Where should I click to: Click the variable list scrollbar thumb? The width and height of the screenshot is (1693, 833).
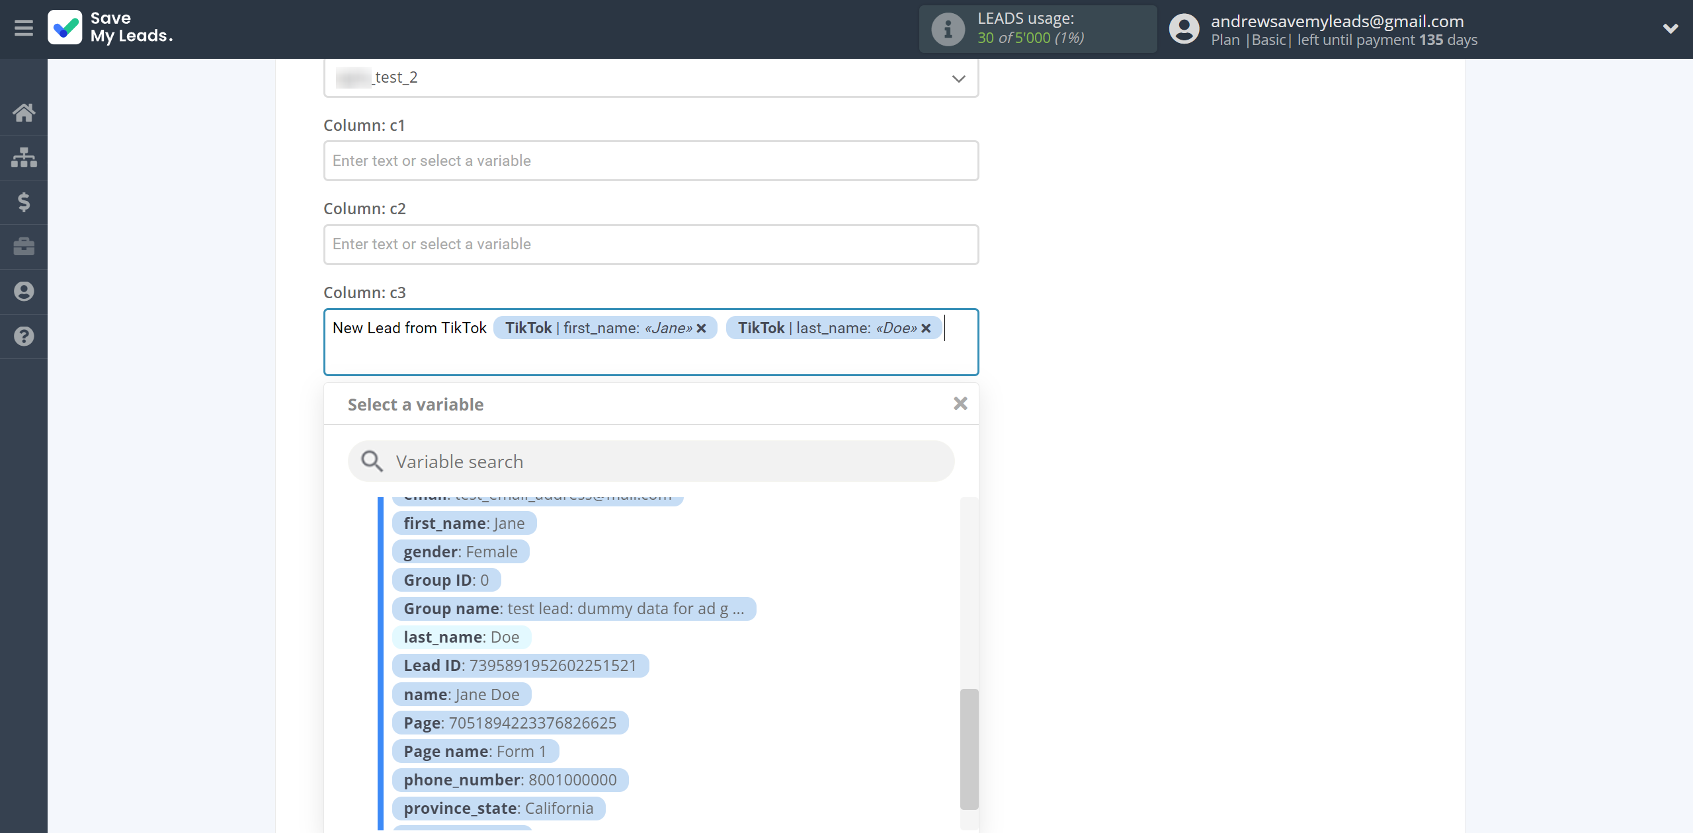tap(969, 749)
